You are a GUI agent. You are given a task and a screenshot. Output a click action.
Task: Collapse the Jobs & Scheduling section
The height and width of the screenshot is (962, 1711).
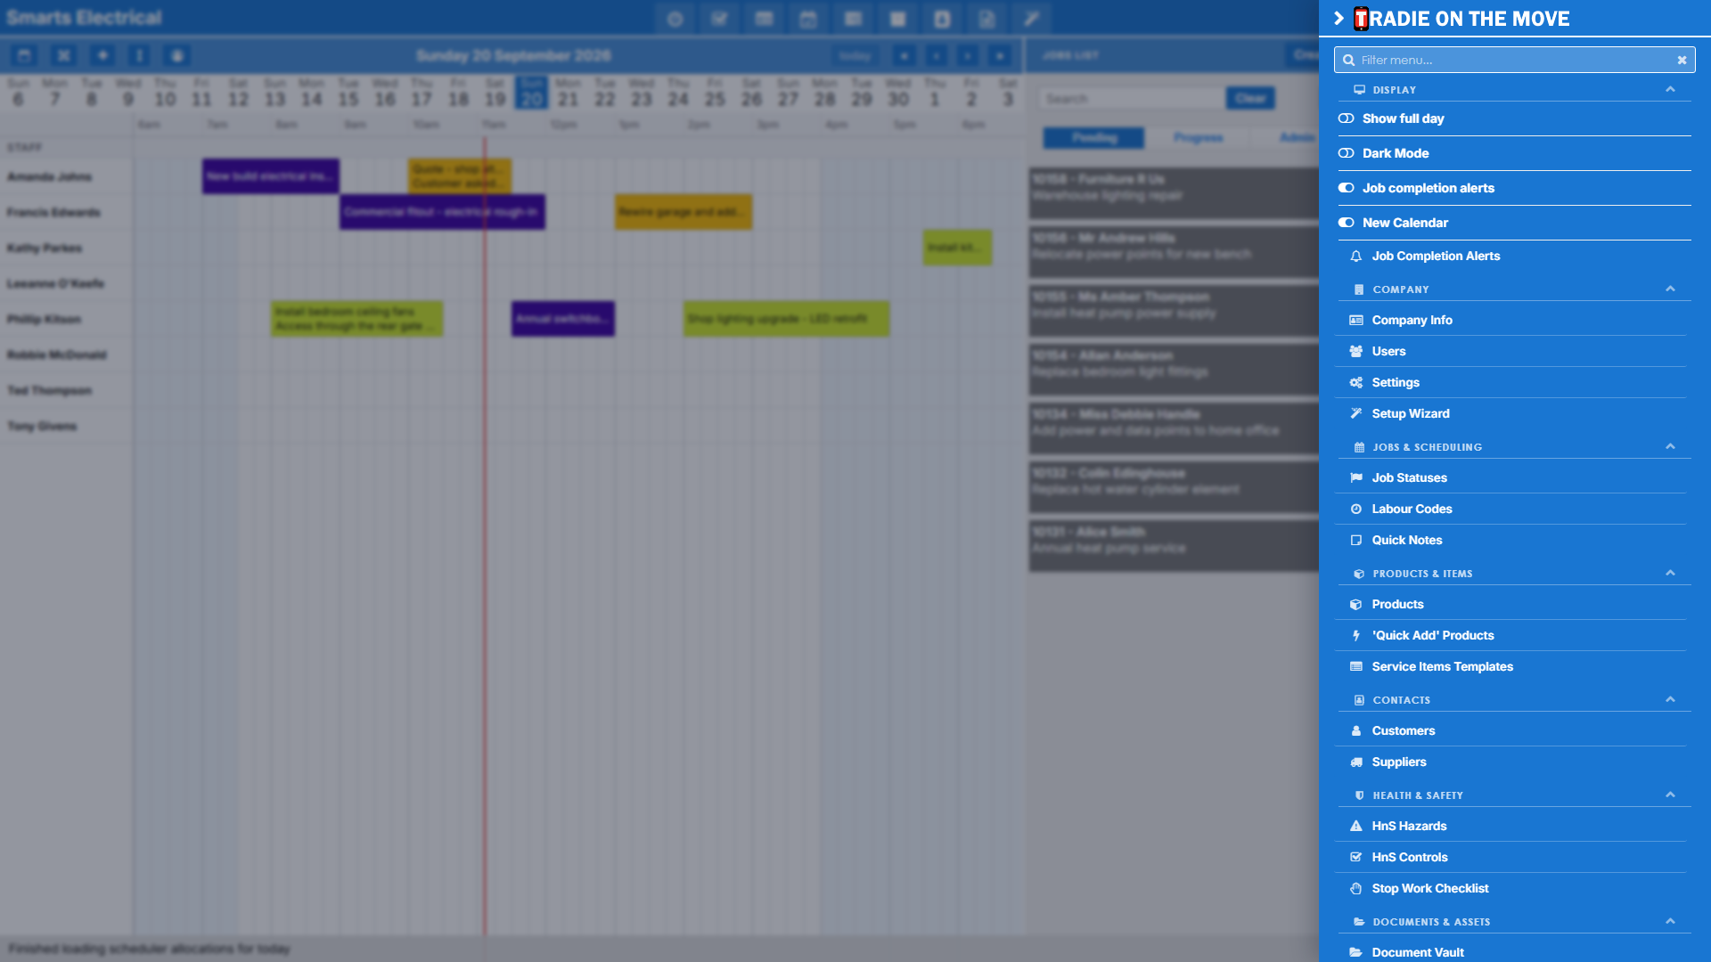pyautogui.click(x=1670, y=446)
